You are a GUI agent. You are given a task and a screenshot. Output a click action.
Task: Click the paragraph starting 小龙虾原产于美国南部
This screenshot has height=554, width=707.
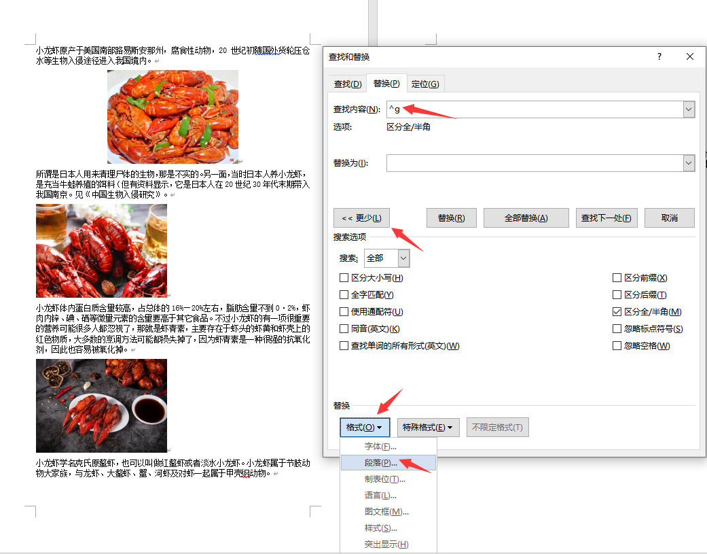click(173, 56)
